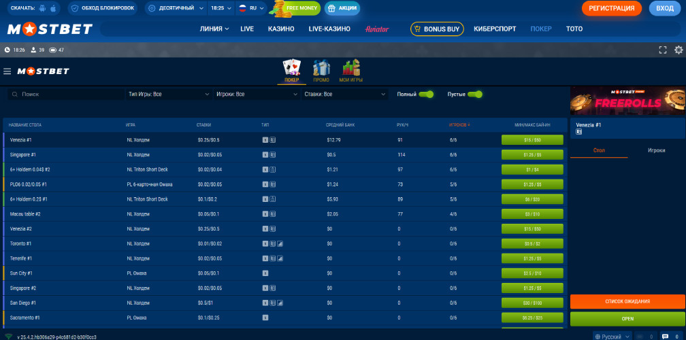Open the ТОТО menu item
686x340 pixels.
click(574, 29)
